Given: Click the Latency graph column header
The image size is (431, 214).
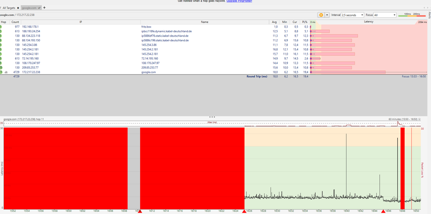Looking at the screenshot, I should point(368,22).
